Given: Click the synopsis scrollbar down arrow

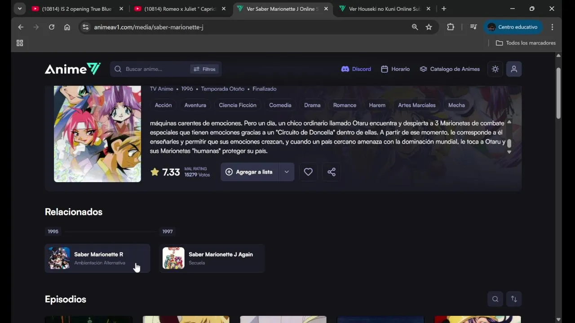Looking at the screenshot, I should pyautogui.click(x=509, y=152).
